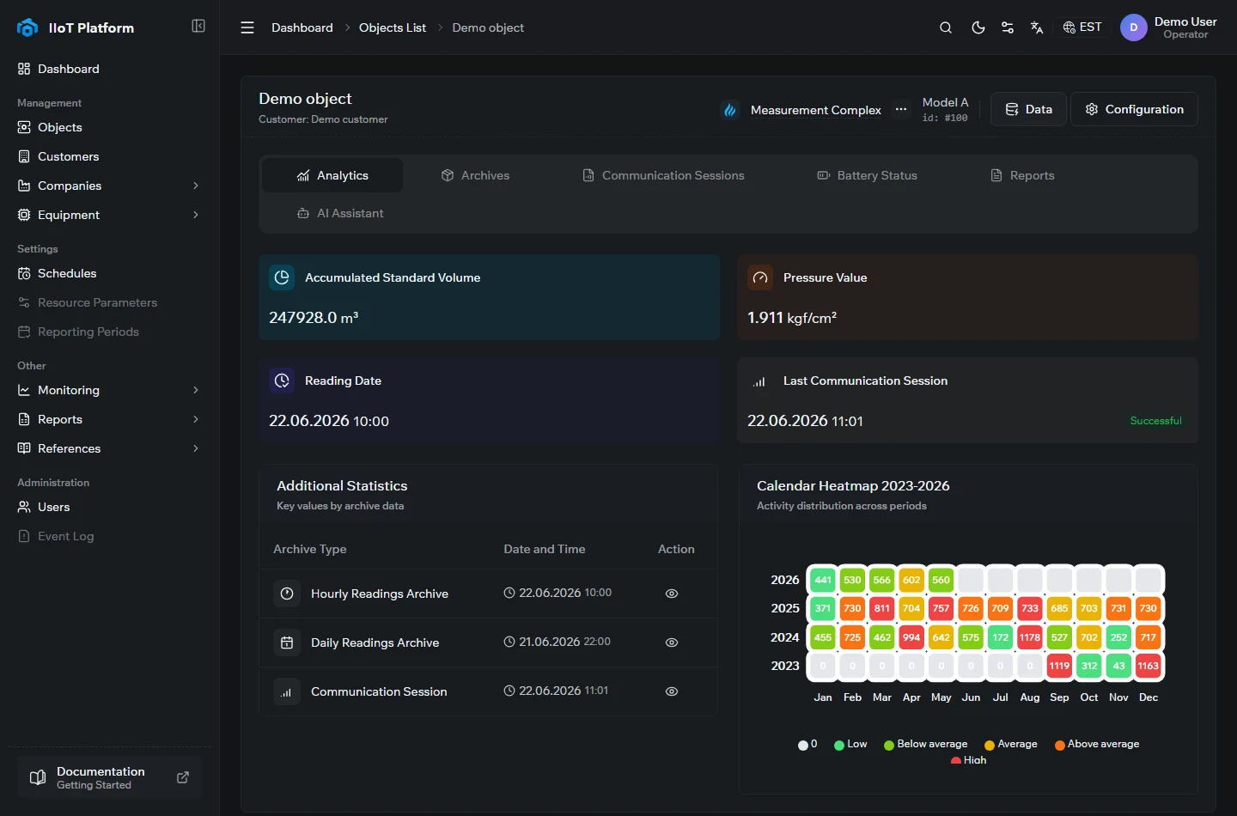Expand the Equipment submenu chevron
This screenshot has height=816, width=1237.
pos(196,215)
